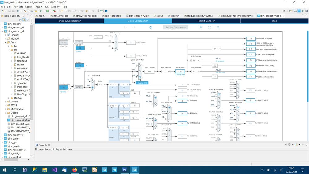Screen dimensions: 309x174
Task: Click the clock diagram vertical scrollbar
Action: point(308,66)
